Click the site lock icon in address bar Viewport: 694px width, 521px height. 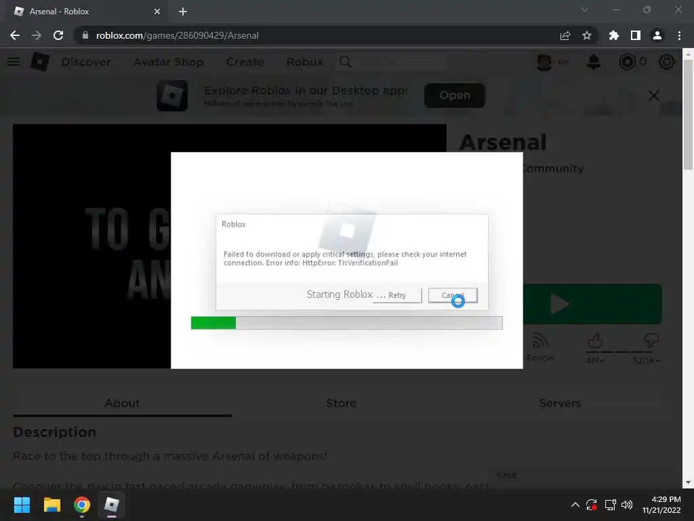click(x=85, y=35)
